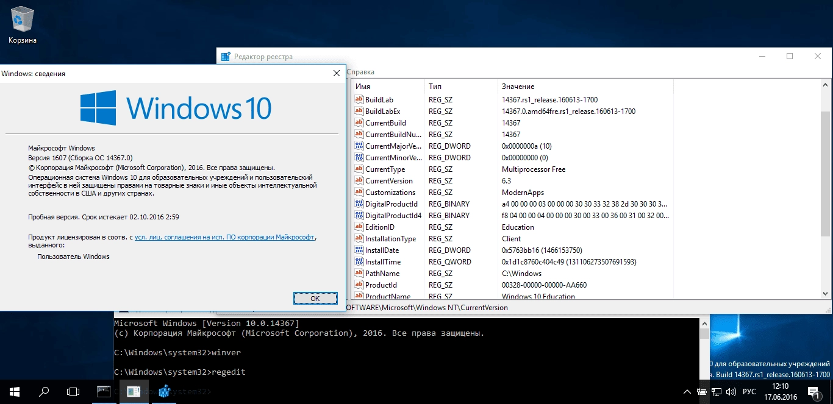Viewport: 833px width, 404px height.
Task: Select PathName value icon
Action: pyautogui.click(x=359, y=273)
